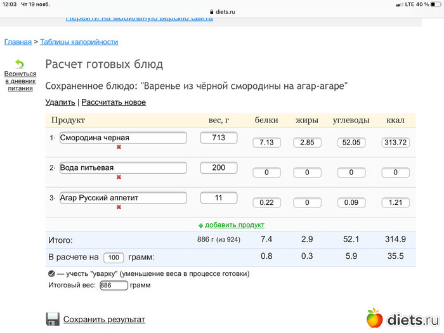Select Рассчитать новое link
444x333 pixels.
pyautogui.click(x=114, y=102)
